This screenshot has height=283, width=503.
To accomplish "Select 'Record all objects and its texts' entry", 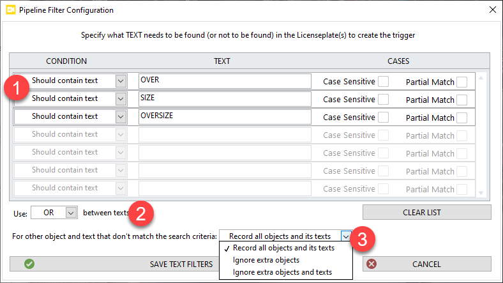I will (x=283, y=248).
